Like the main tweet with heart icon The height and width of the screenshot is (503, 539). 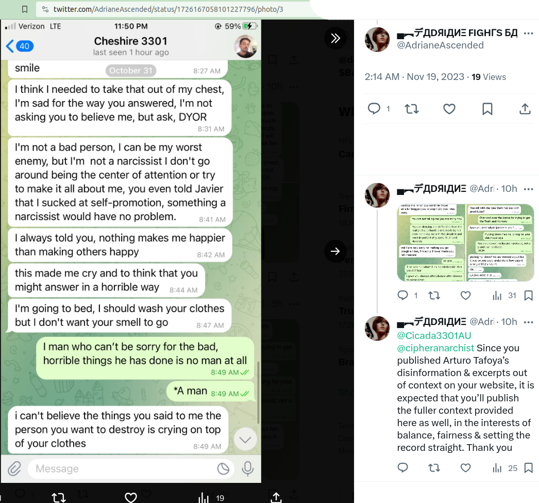tap(449, 109)
